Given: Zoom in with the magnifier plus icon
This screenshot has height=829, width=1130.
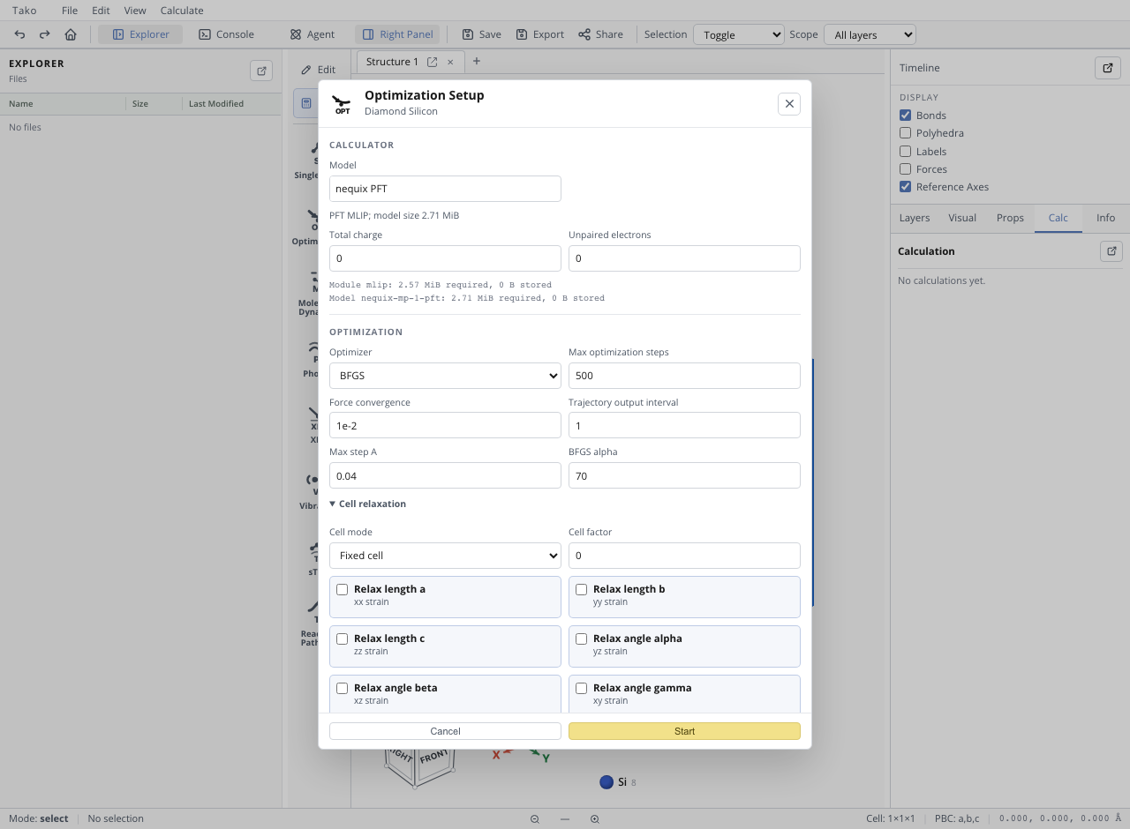Looking at the screenshot, I should point(595,819).
